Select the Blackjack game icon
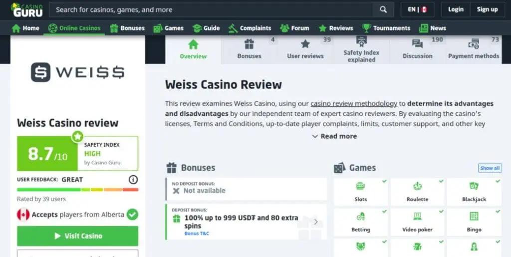The height and width of the screenshot is (257, 511). (474, 186)
